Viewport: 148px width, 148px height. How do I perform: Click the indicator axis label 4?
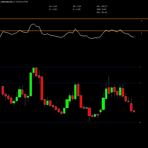pos(141,33)
